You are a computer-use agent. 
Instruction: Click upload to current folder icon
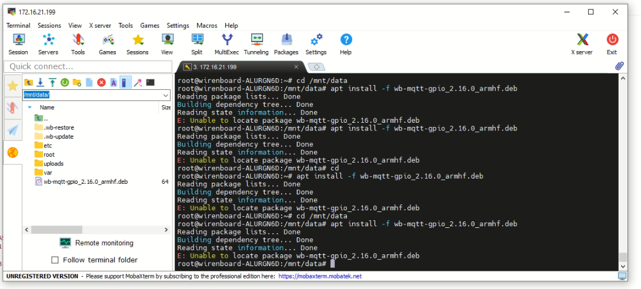click(52, 82)
